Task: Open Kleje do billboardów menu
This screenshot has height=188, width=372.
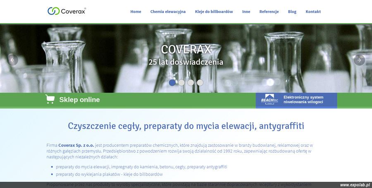Action: 214,12
